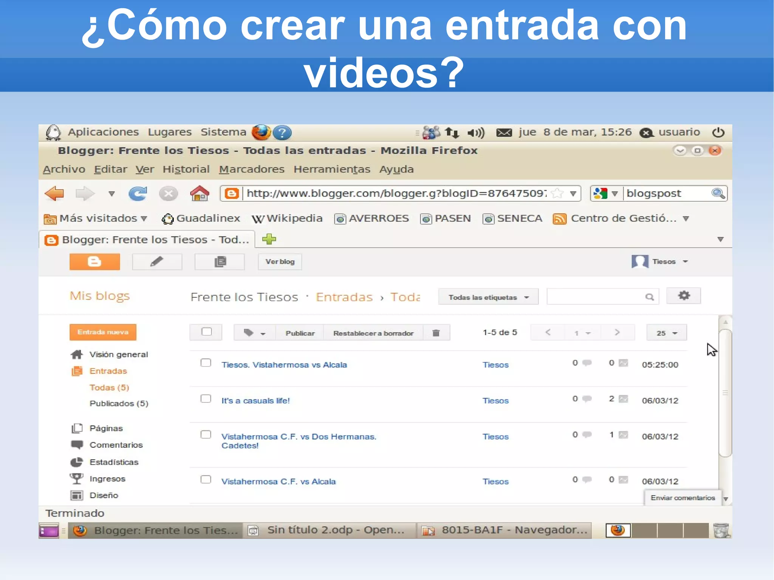Go to the Firefox home page icon
This screenshot has width=774, height=580.
point(199,193)
